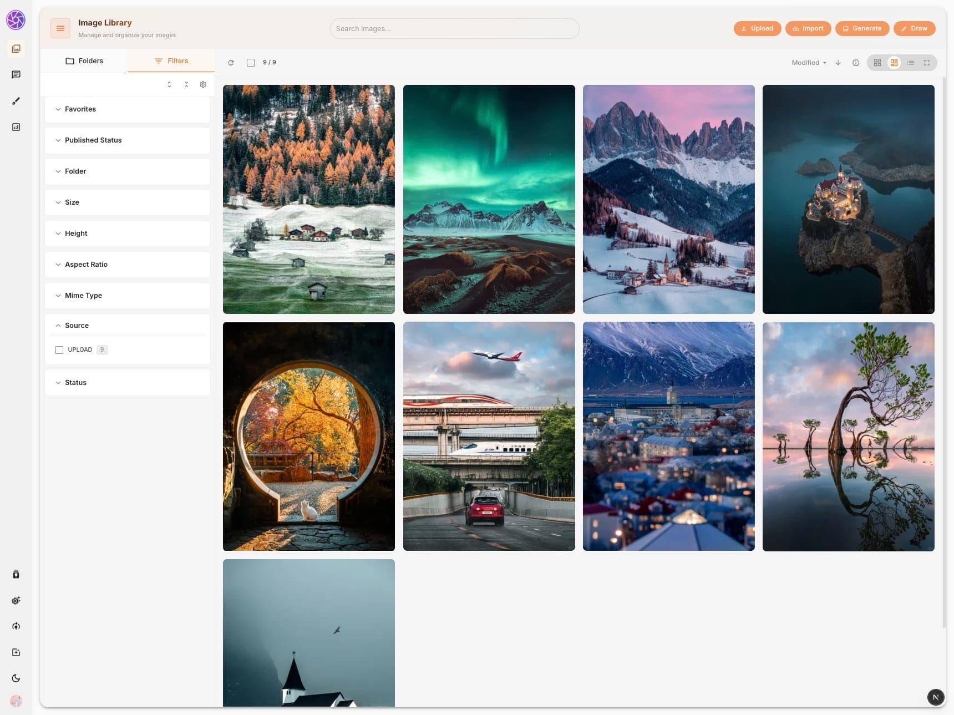Switch to list view
This screenshot has height=715, width=954.
click(x=911, y=63)
